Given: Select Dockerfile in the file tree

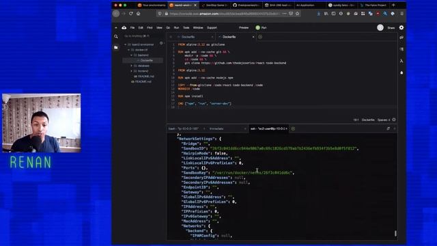Looking at the screenshot, I should click(143, 61).
